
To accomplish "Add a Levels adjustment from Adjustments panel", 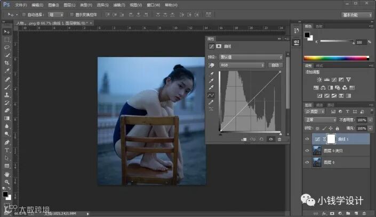I will point(326,79).
